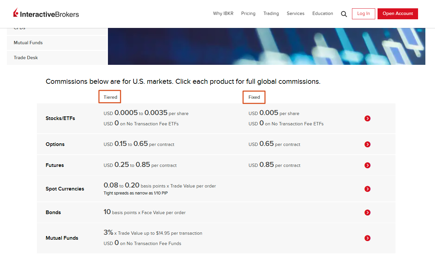Click the Stocks/ETFs product label
The image size is (435, 259).
[x=60, y=118]
